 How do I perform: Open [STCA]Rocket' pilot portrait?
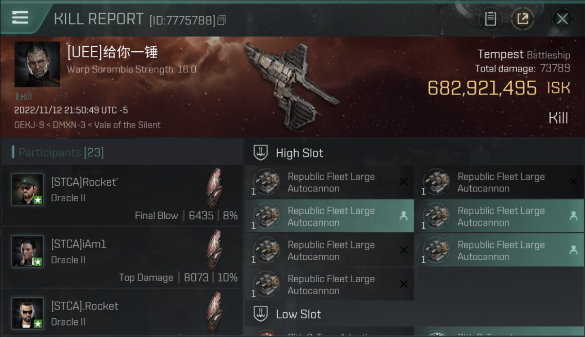tap(28, 189)
